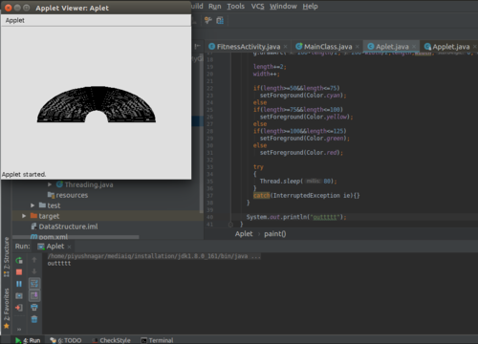Screen dimensions: 478x344
Task: Click the java command path in console
Action: [x=154, y=256]
